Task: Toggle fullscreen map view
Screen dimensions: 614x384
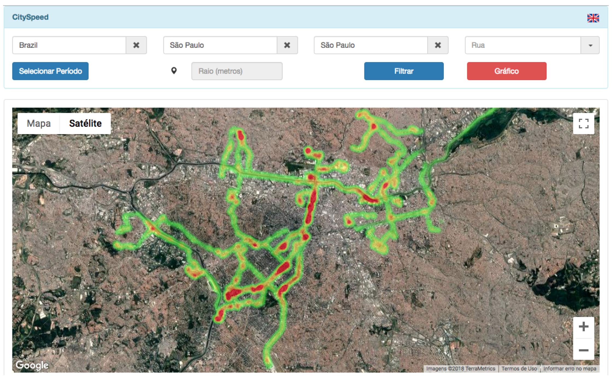Action: [583, 124]
